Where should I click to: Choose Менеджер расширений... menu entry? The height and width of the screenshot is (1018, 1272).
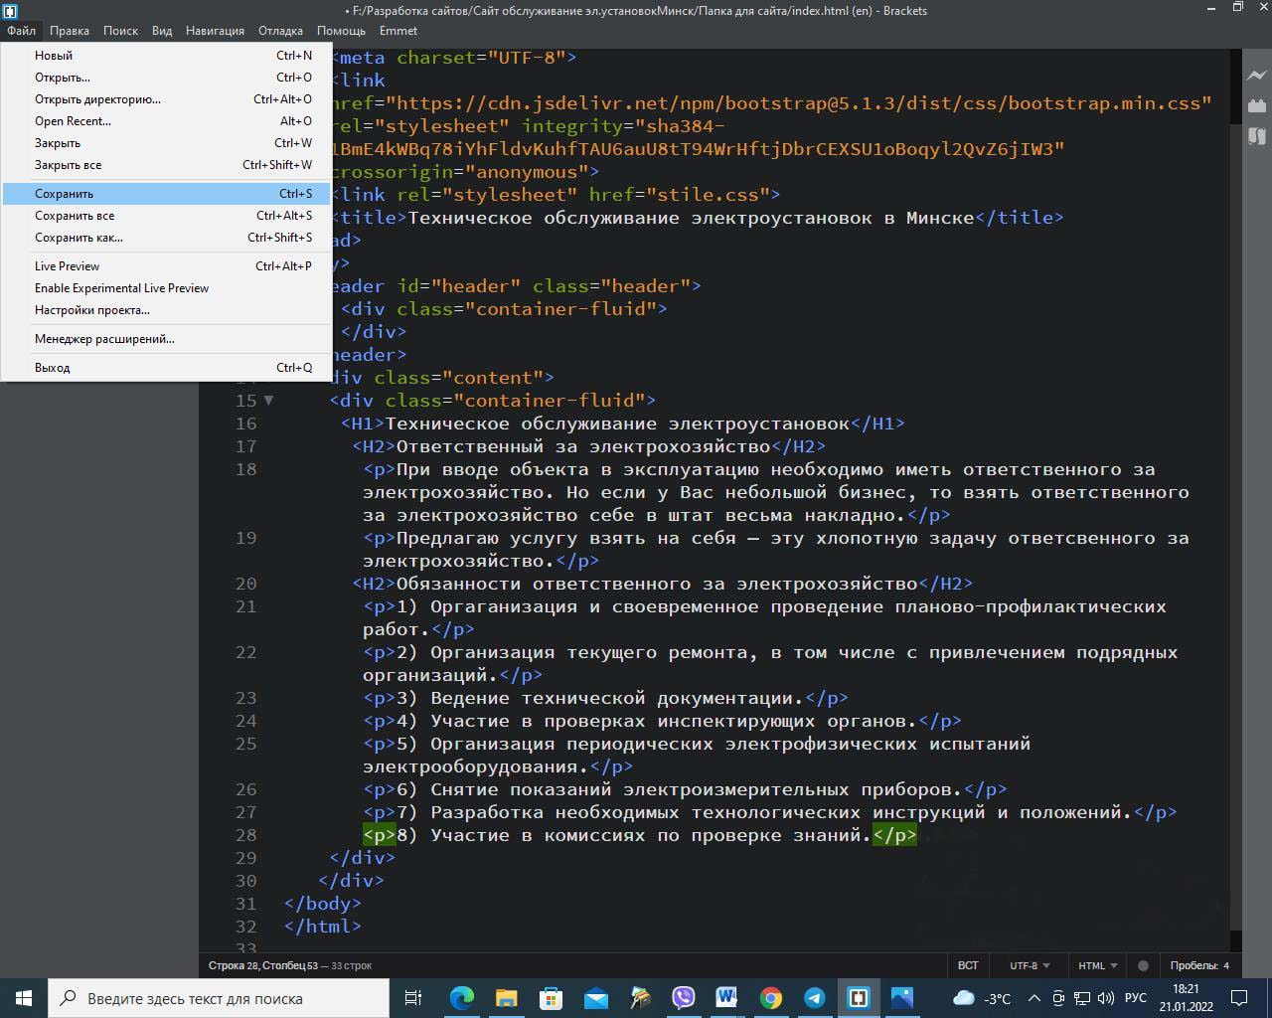click(104, 339)
